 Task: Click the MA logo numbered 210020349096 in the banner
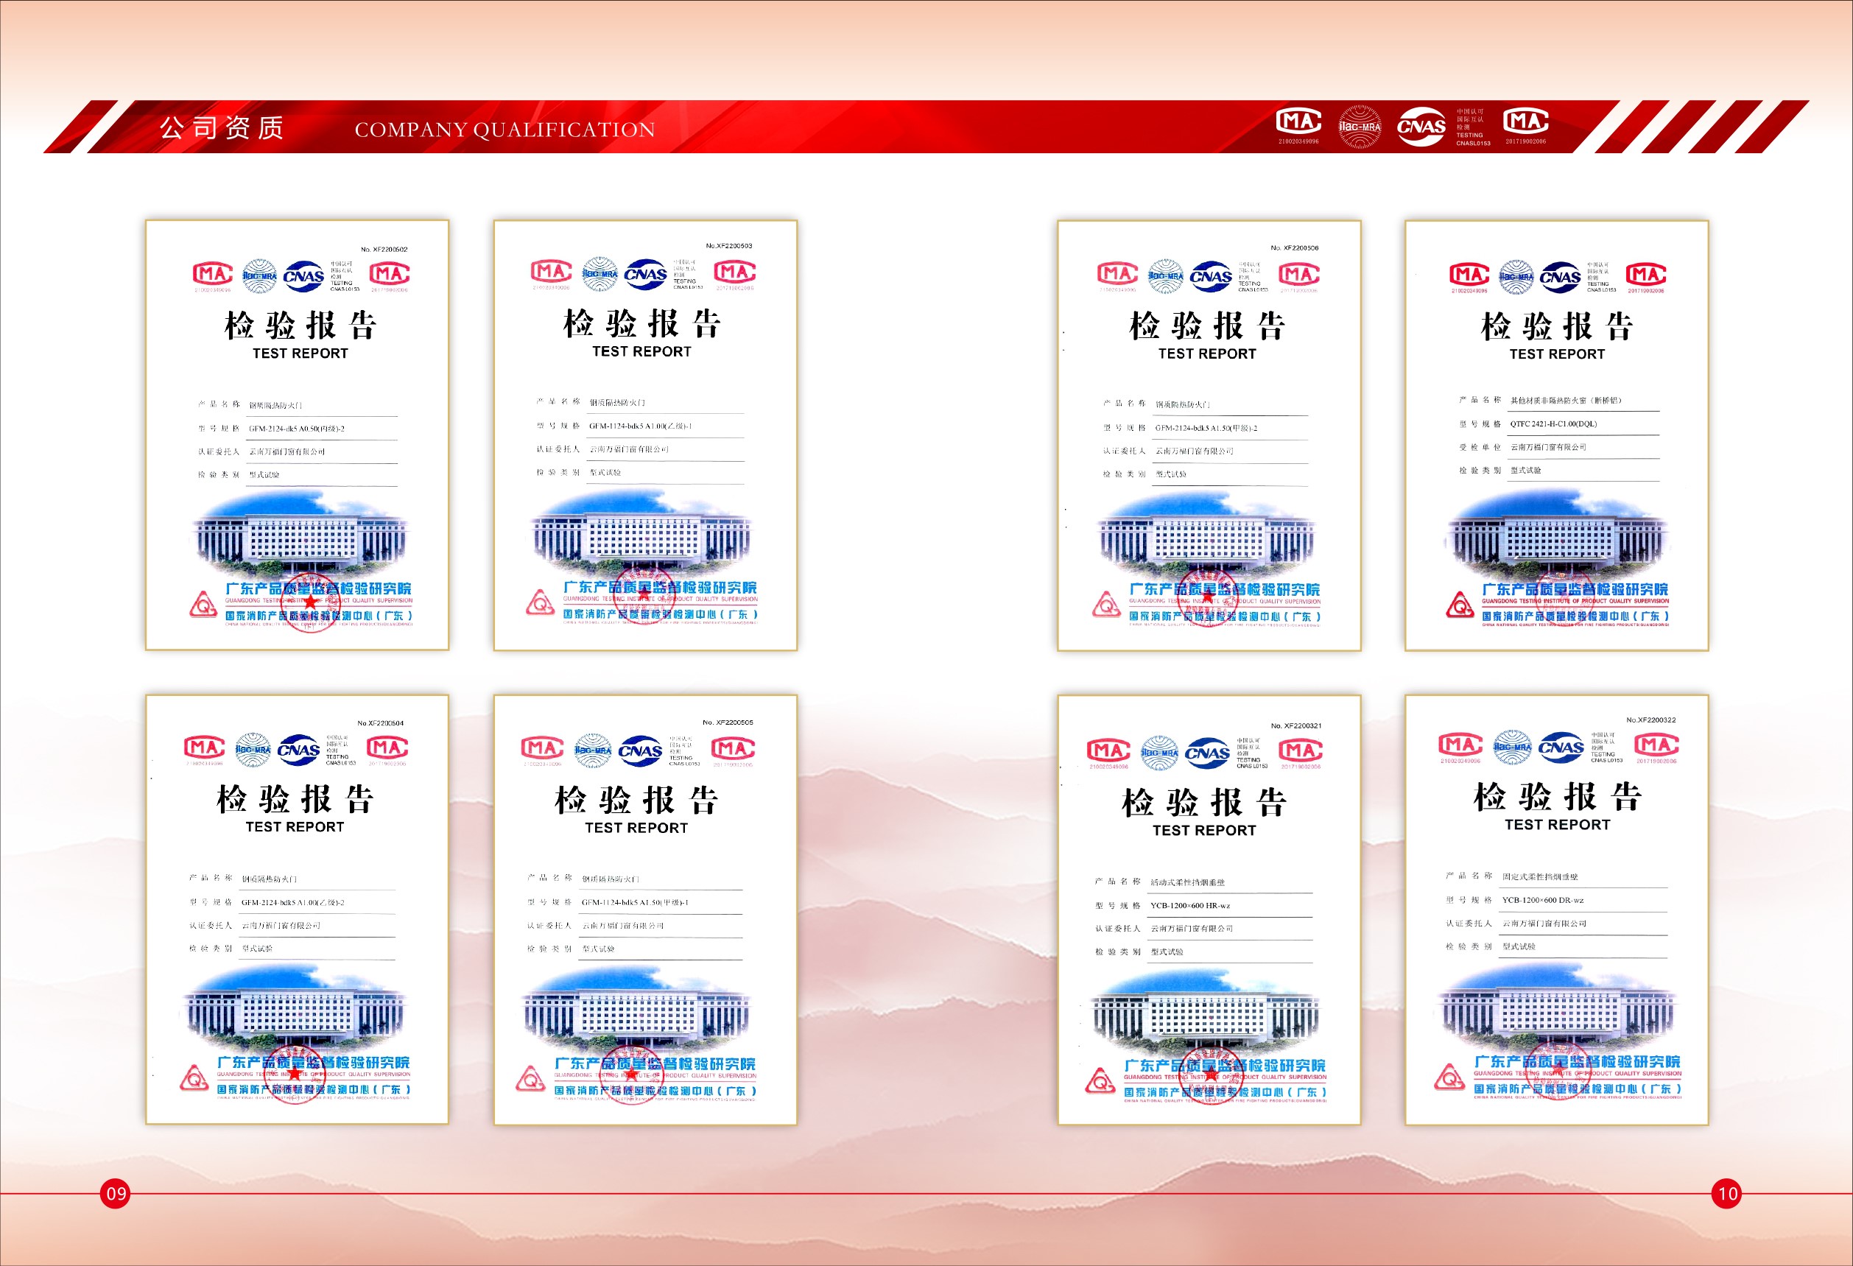(x=1298, y=123)
